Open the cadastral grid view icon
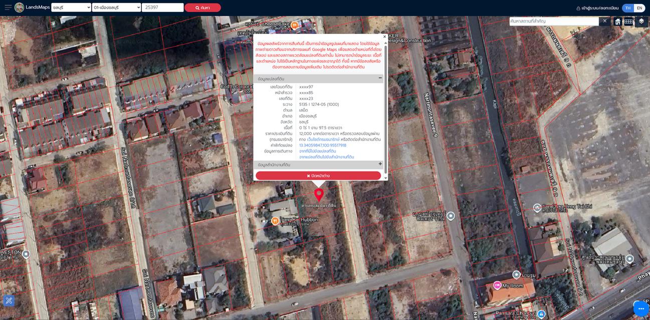This screenshot has height=320, width=650. [x=628, y=21]
